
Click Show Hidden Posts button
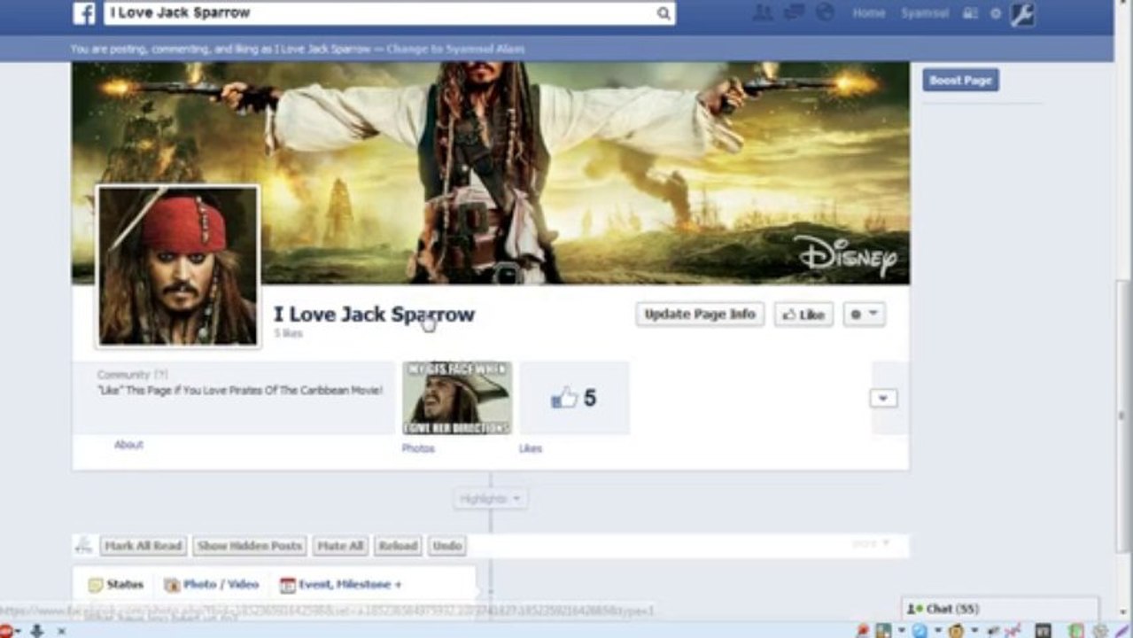[250, 546]
